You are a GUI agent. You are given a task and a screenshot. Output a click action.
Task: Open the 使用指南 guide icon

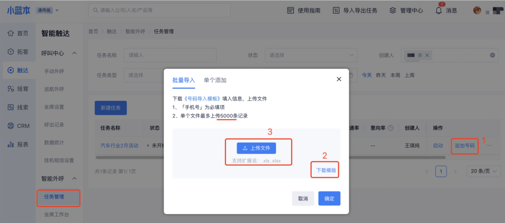290,10
